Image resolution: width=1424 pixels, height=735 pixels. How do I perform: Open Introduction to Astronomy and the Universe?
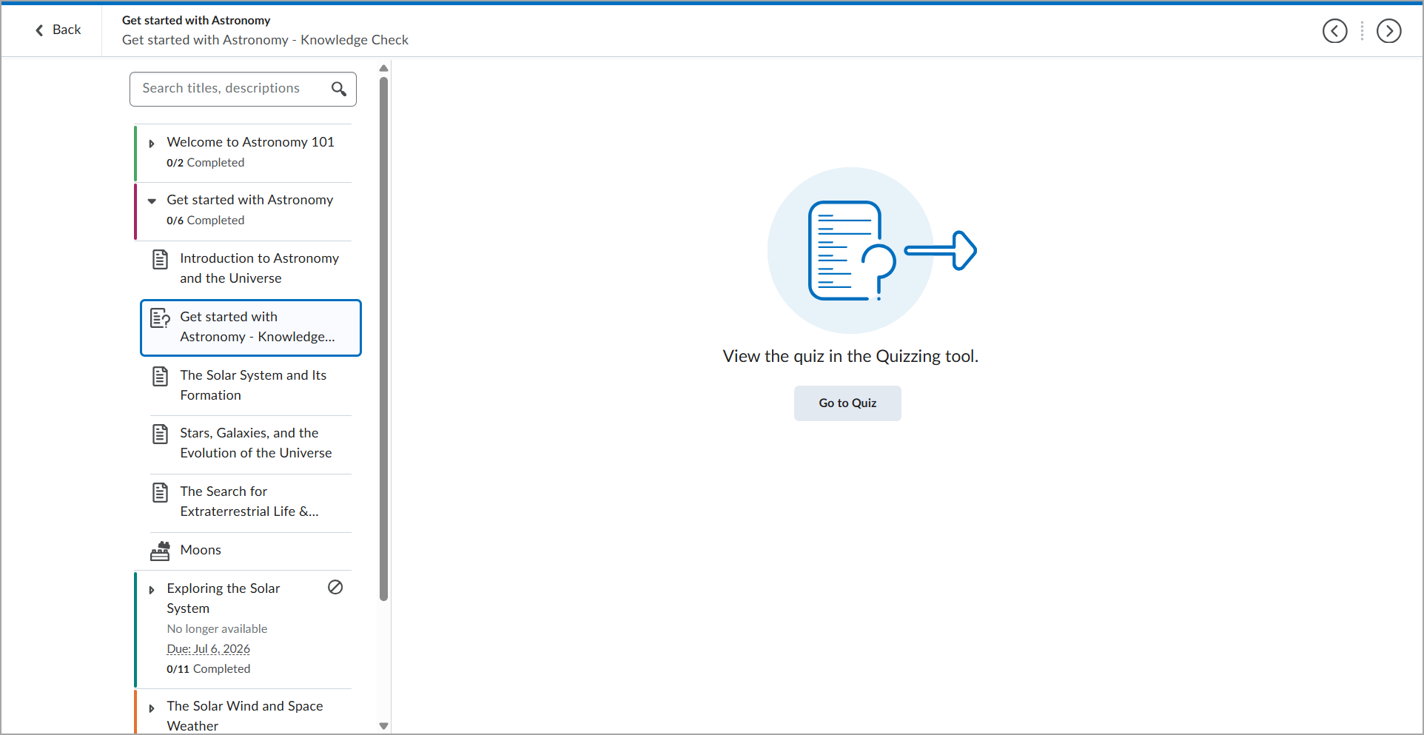(259, 268)
